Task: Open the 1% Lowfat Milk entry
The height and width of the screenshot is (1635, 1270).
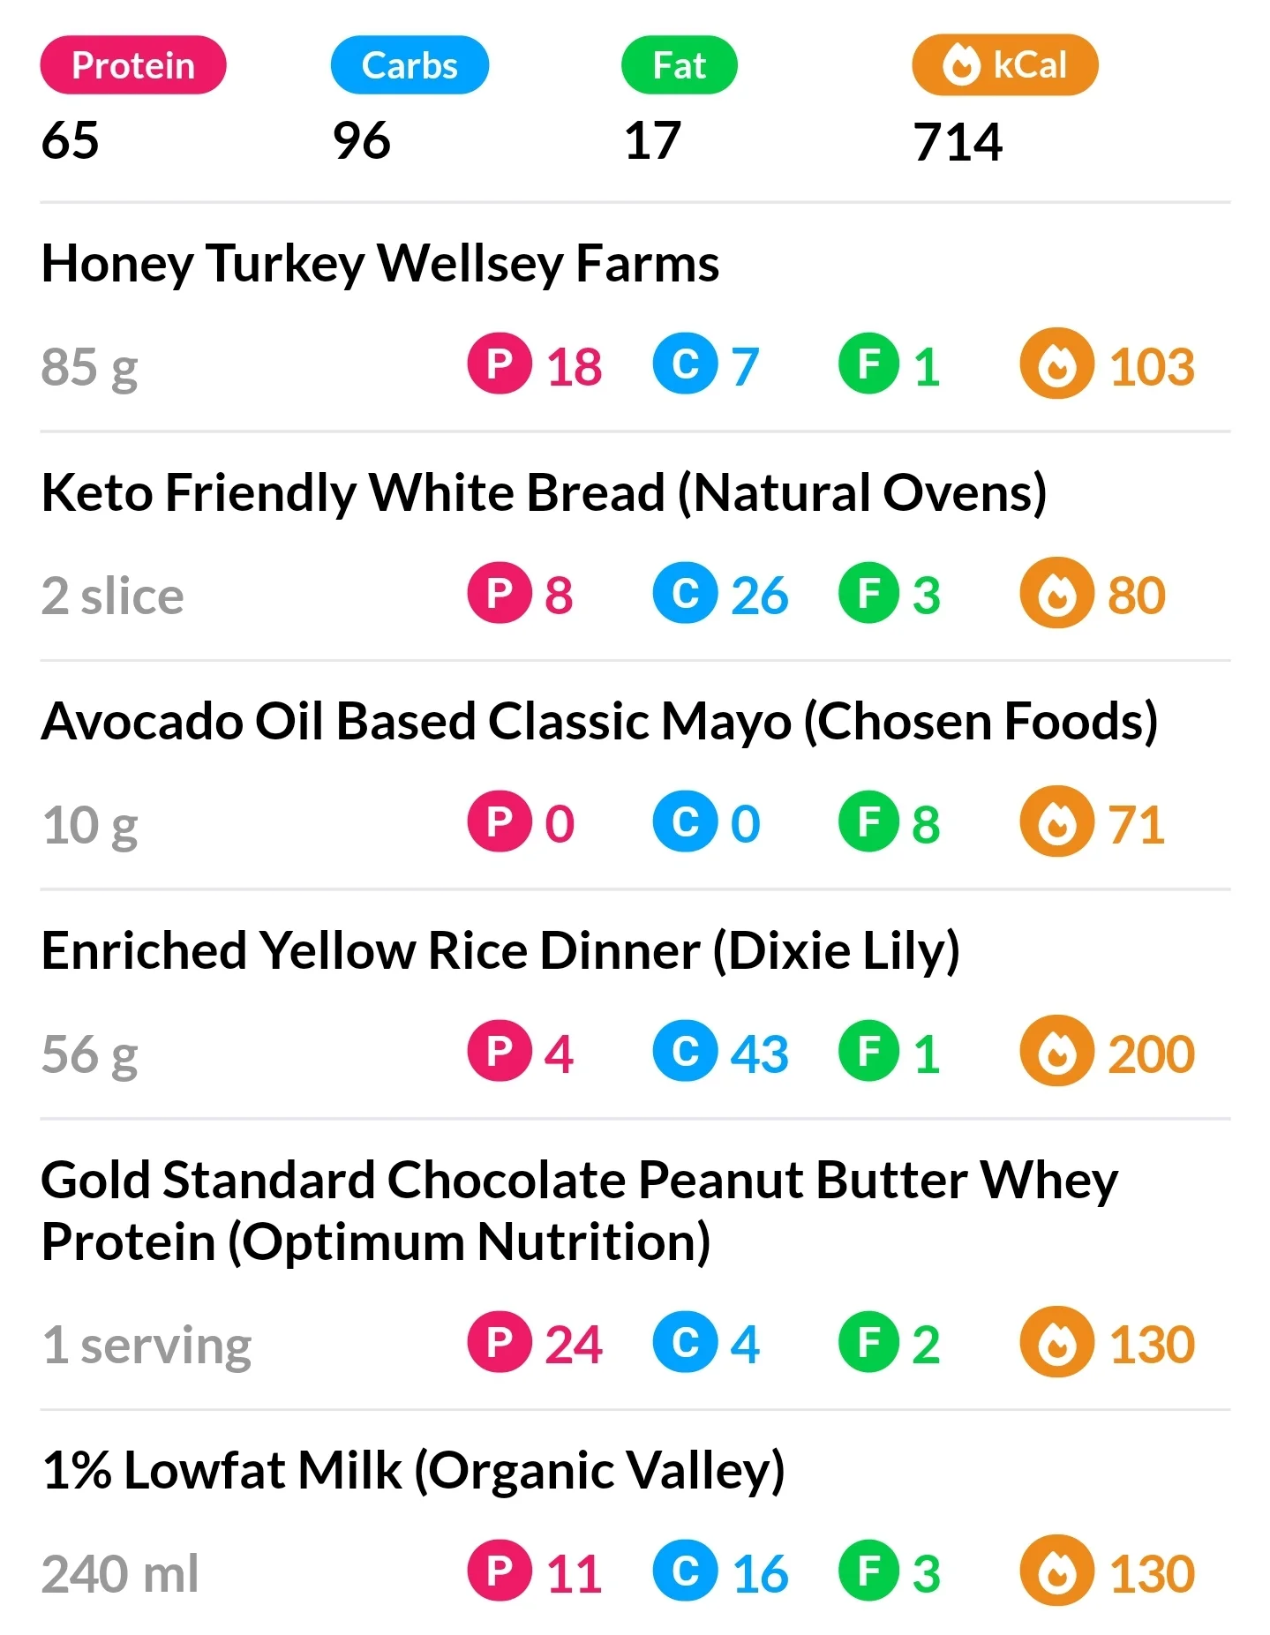Action: click(413, 1471)
